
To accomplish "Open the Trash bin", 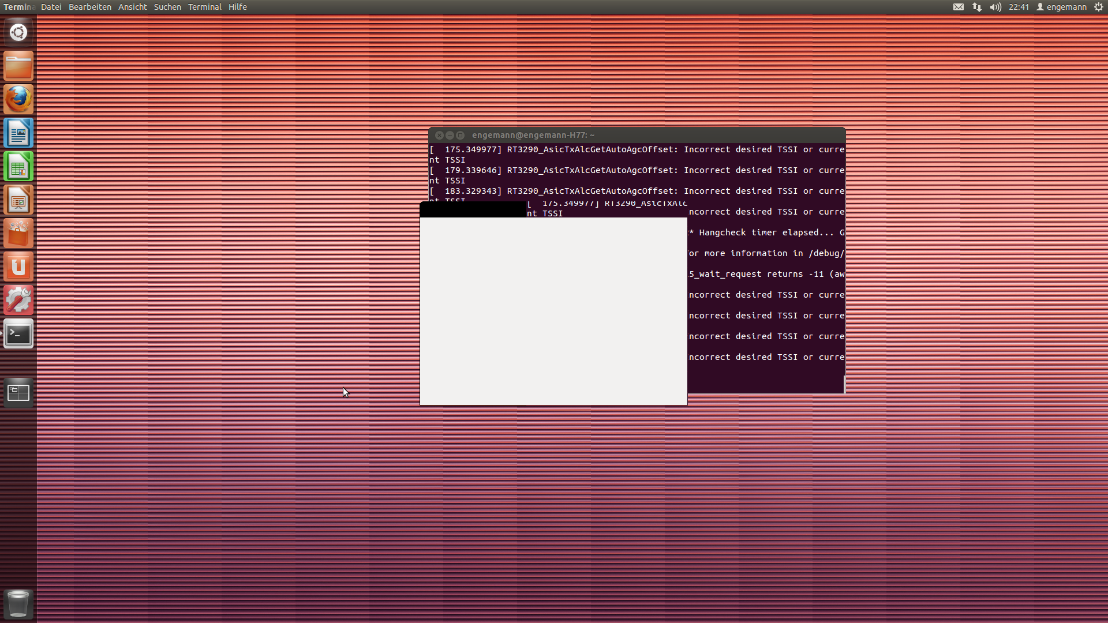I will click(18, 604).
